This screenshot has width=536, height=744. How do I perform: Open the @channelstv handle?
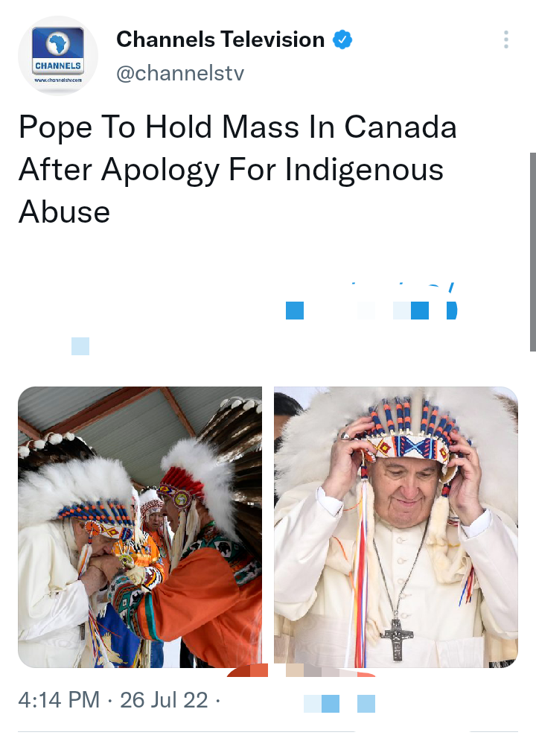[x=180, y=73]
